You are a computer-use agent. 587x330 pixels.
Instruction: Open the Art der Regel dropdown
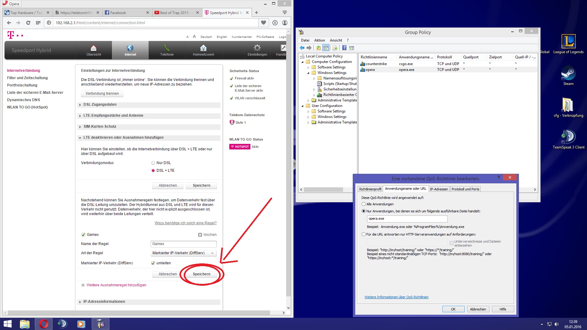pyautogui.click(x=184, y=253)
